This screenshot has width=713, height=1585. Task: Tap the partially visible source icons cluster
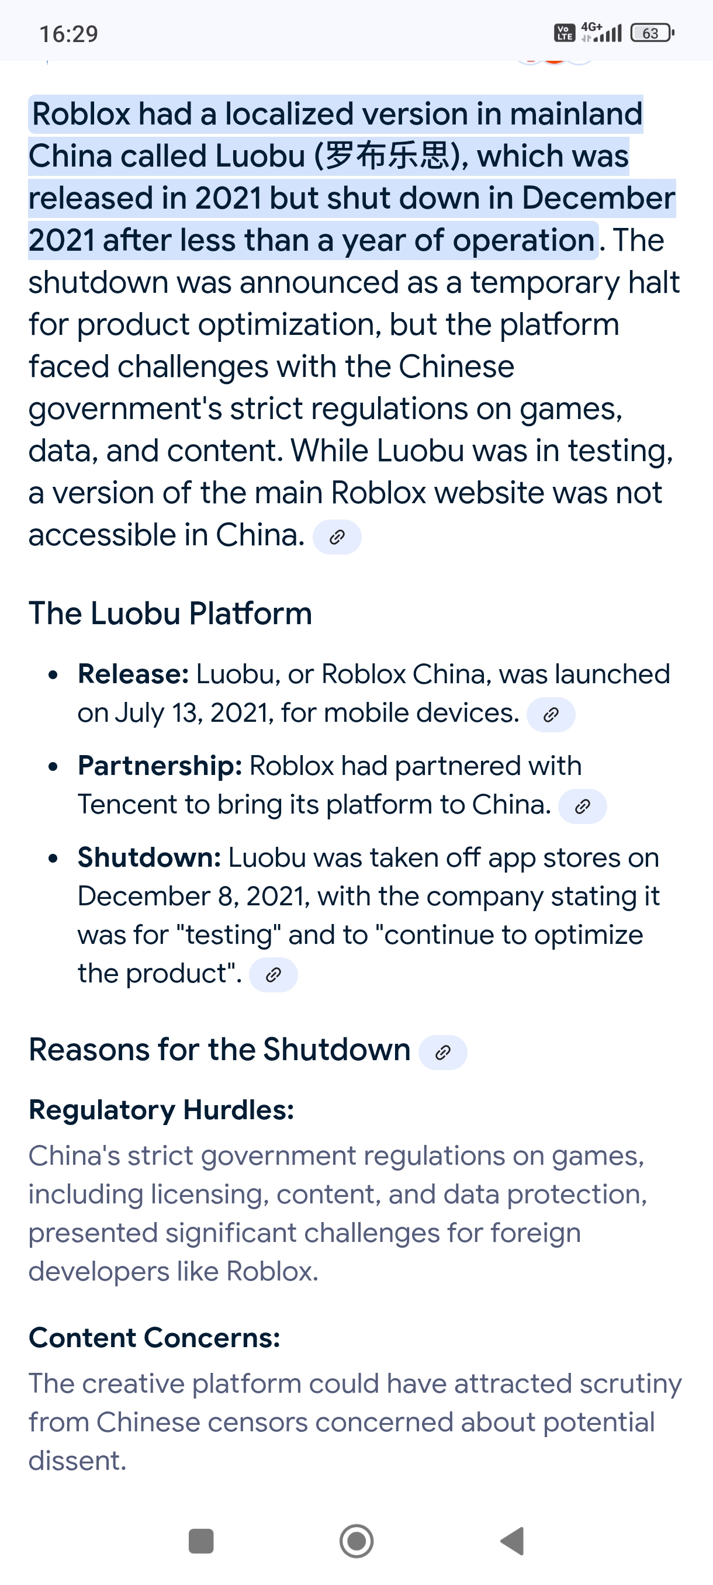tap(554, 61)
